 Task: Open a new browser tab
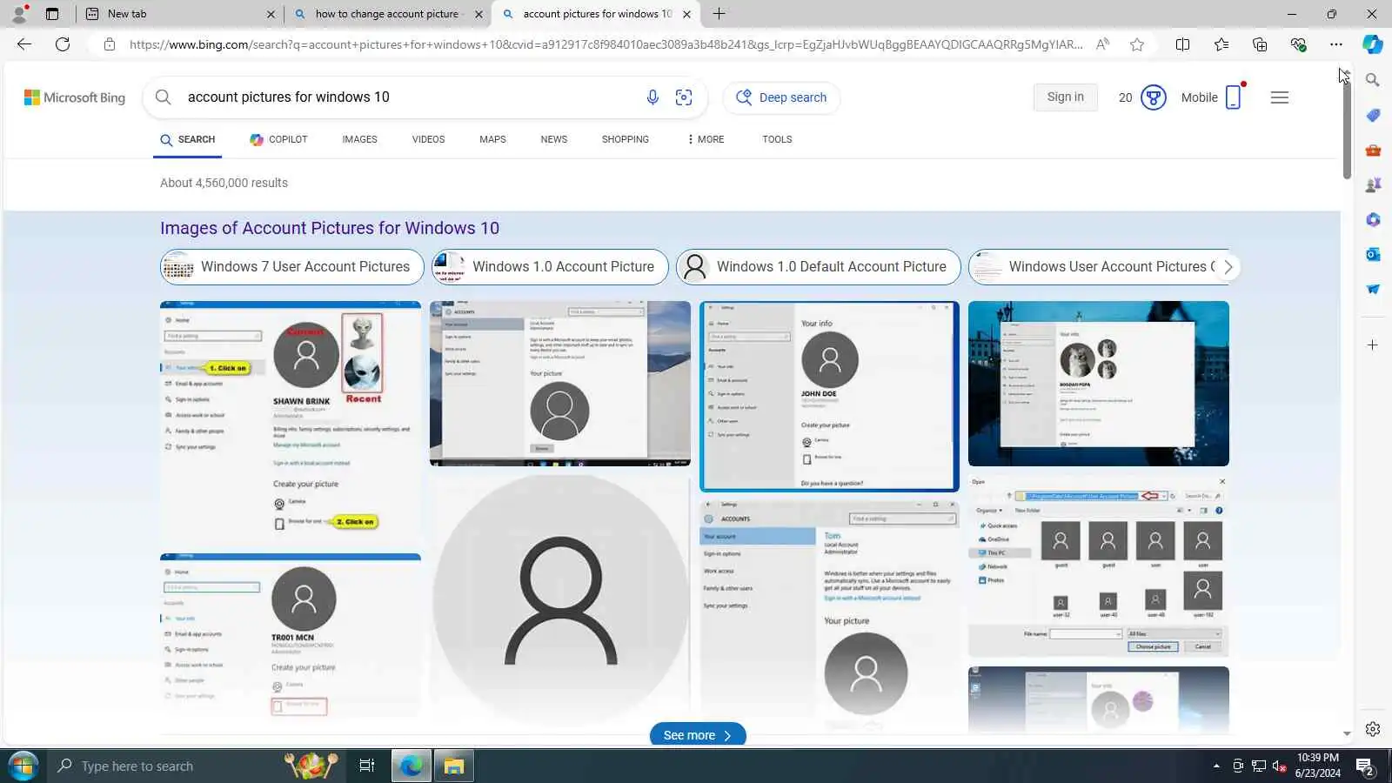click(719, 14)
